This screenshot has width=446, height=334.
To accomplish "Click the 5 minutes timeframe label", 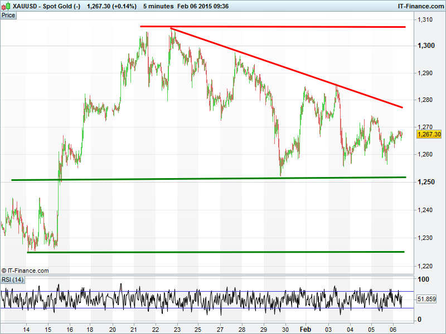I will (158, 6).
